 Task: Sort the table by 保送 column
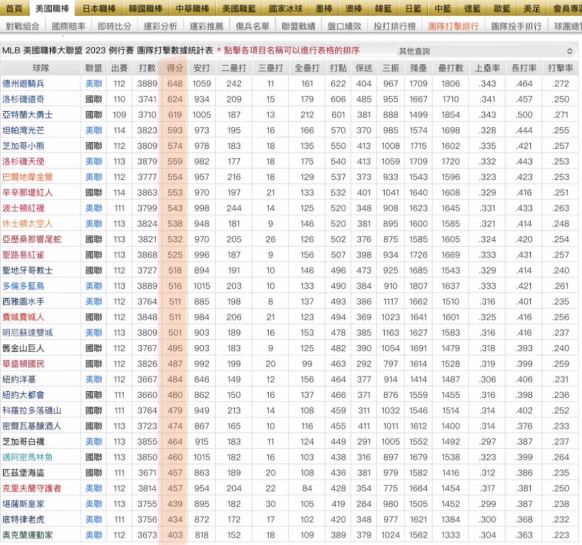point(364,68)
